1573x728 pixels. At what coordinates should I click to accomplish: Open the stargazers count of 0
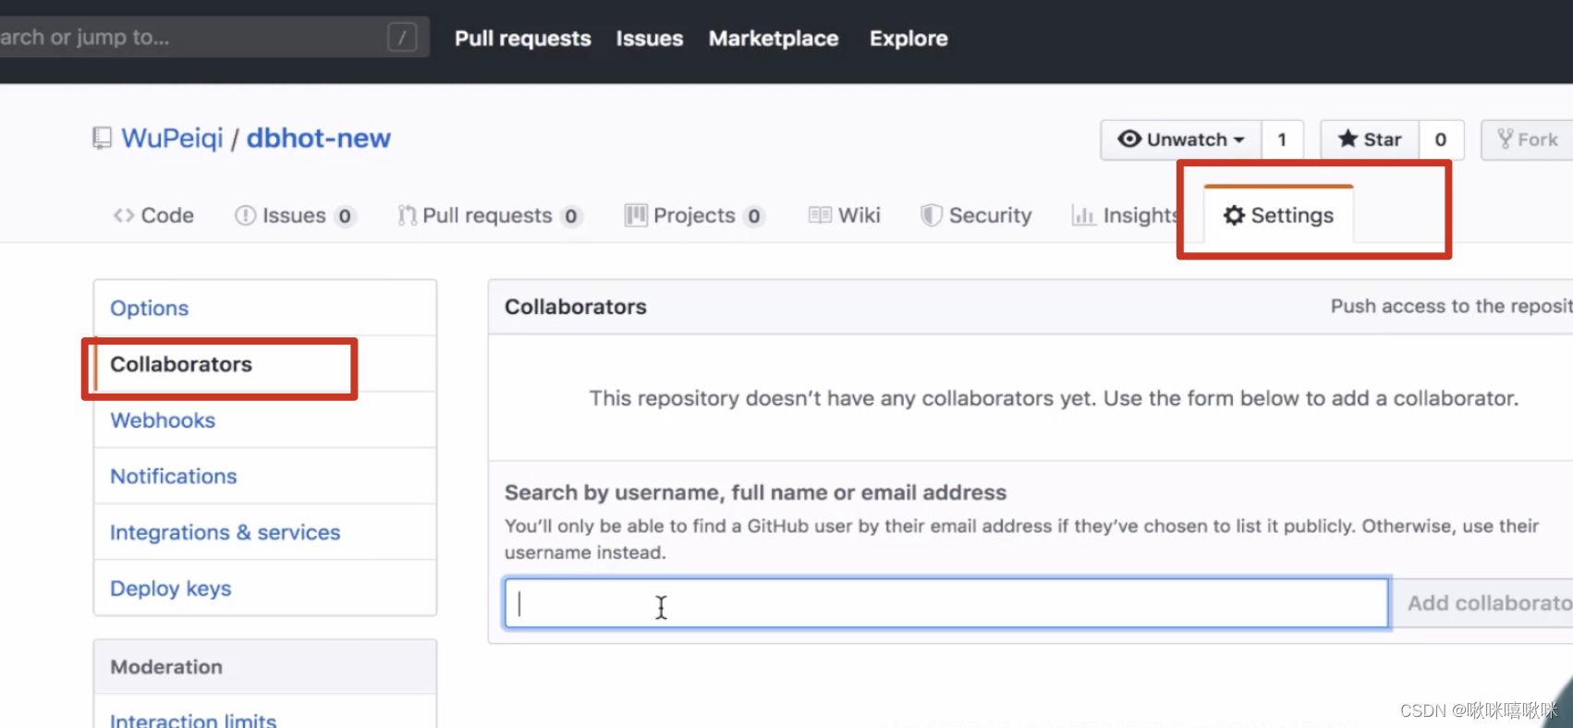tap(1441, 140)
